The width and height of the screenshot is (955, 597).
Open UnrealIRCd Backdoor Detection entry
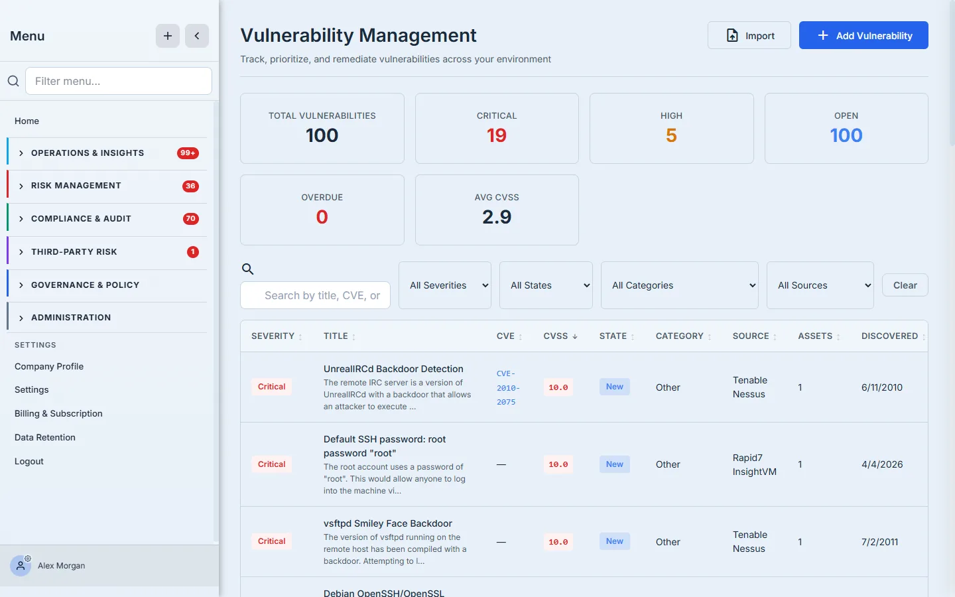393,369
